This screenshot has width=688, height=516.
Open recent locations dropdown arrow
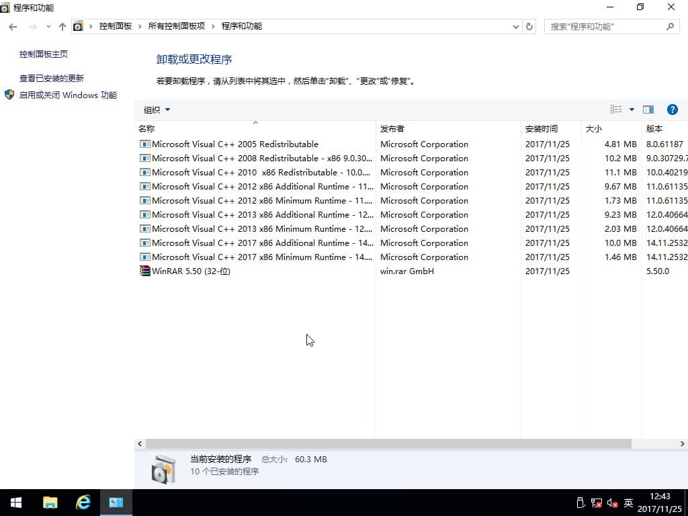tap(48, 27)
